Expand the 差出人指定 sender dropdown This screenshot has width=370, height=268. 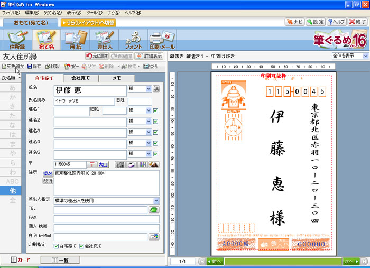tap(156, 201)
